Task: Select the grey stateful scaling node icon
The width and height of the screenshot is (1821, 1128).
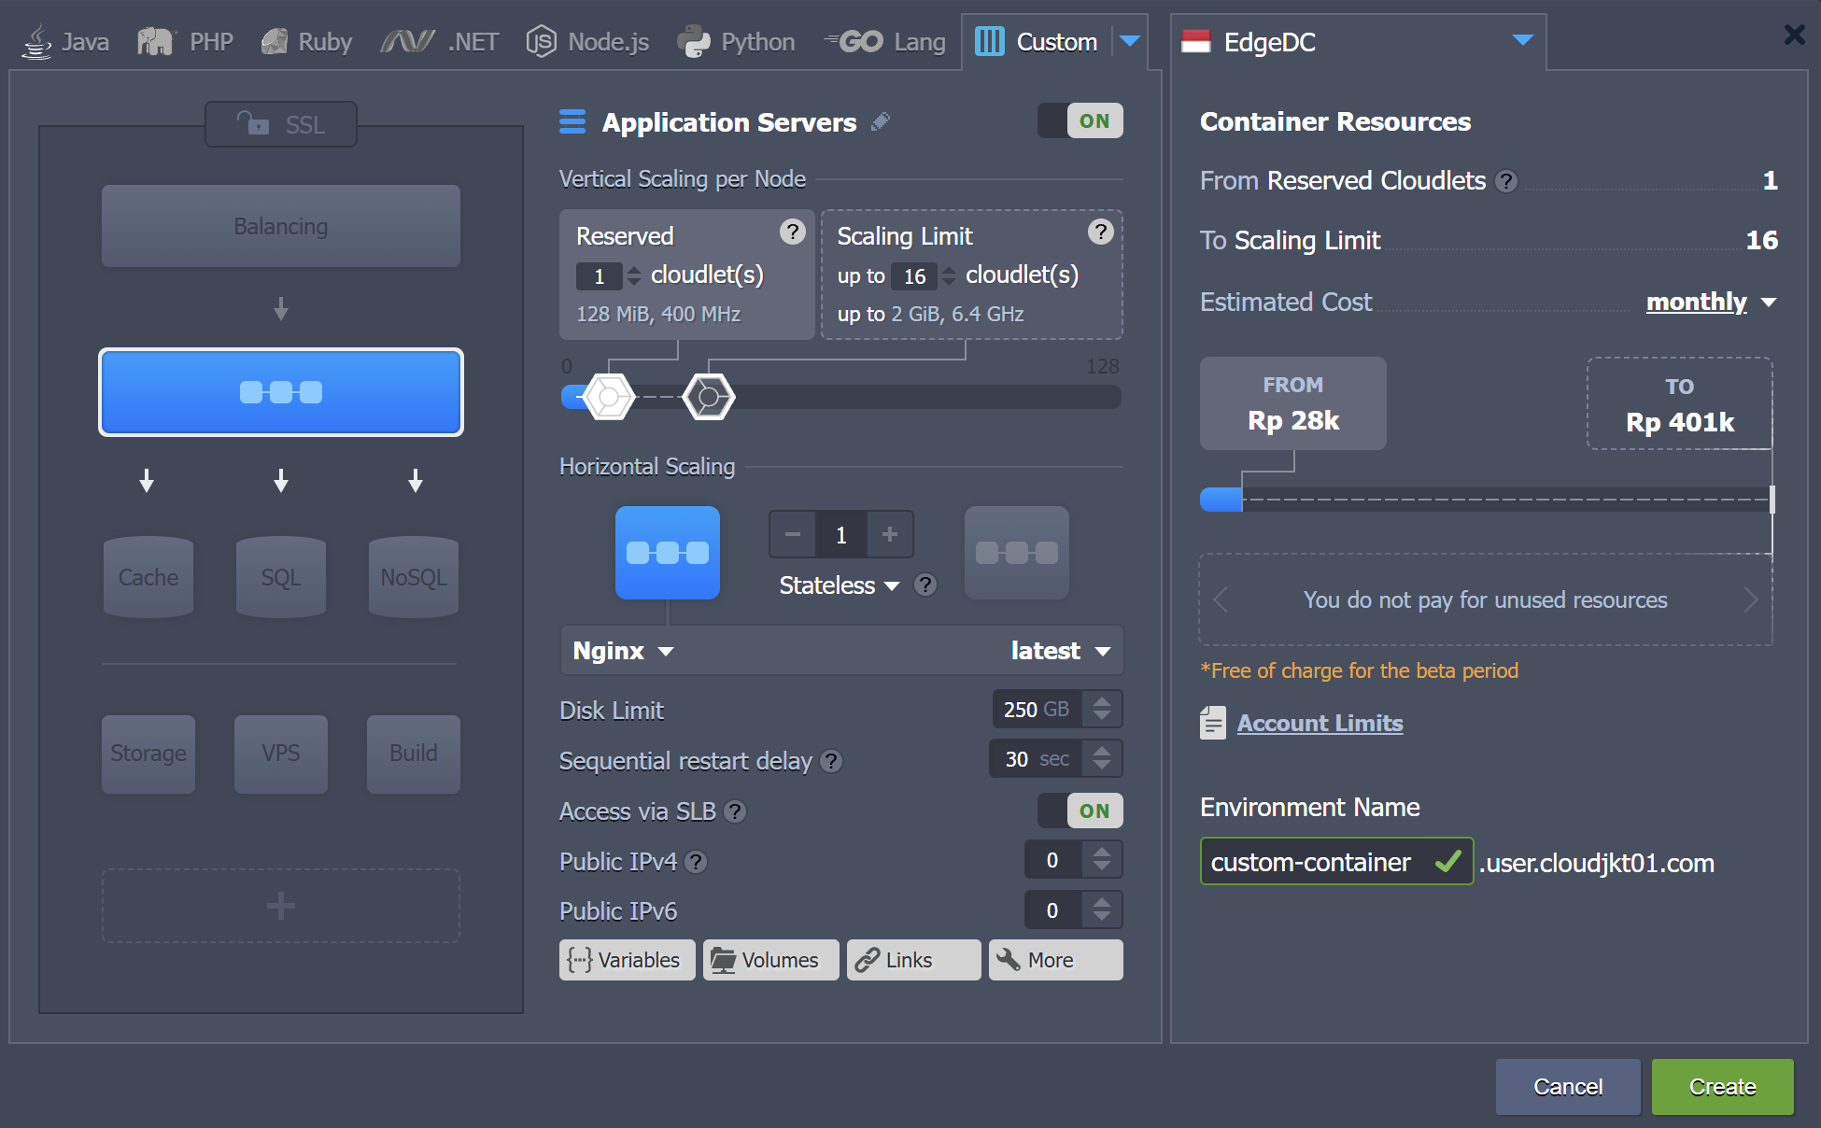Action: tap(1017, 553)
